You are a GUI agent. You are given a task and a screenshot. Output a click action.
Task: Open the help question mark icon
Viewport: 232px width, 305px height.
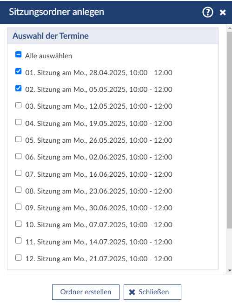click(x=208, y=13)
